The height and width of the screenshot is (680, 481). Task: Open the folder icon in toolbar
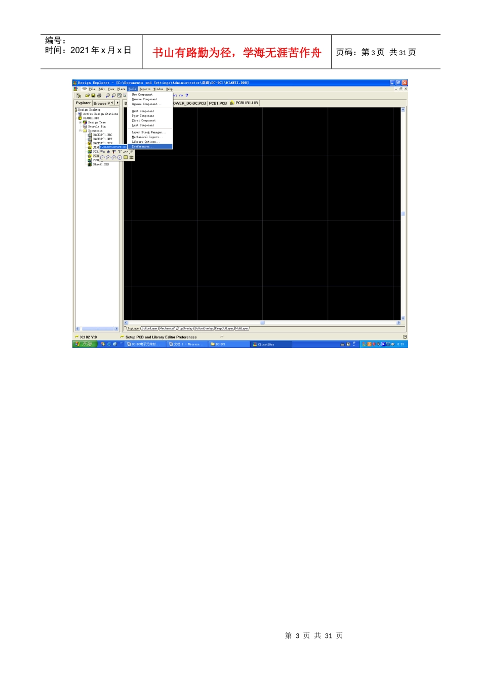[x=87, y=95]
